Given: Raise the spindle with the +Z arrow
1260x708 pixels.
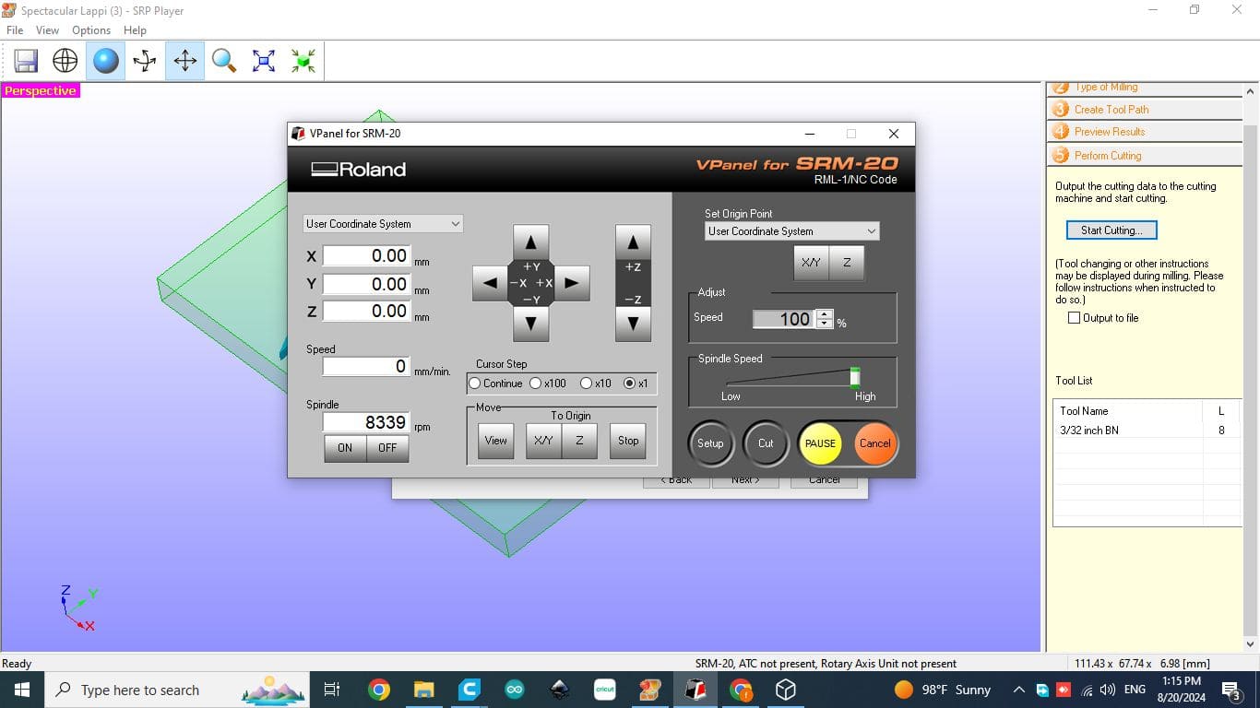Looking at the screenshot, I should click(x=633, y=243).
